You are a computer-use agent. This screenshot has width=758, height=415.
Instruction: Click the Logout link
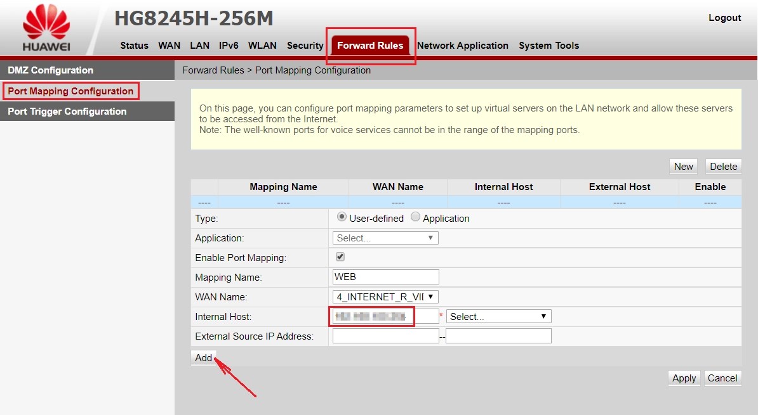pos(724,17)
